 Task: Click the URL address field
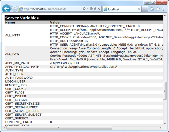click(52, 9)
